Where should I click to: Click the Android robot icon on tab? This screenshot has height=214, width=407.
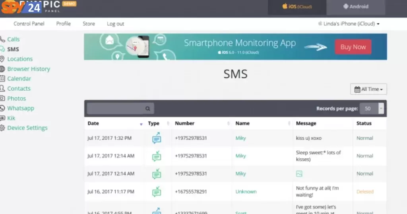tap(346, 6)
